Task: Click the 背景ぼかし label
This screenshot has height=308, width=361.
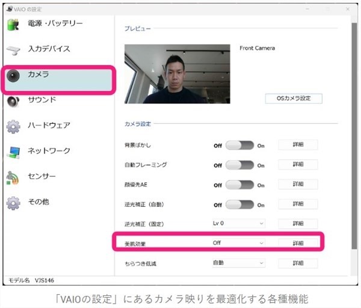Action: 137,145
